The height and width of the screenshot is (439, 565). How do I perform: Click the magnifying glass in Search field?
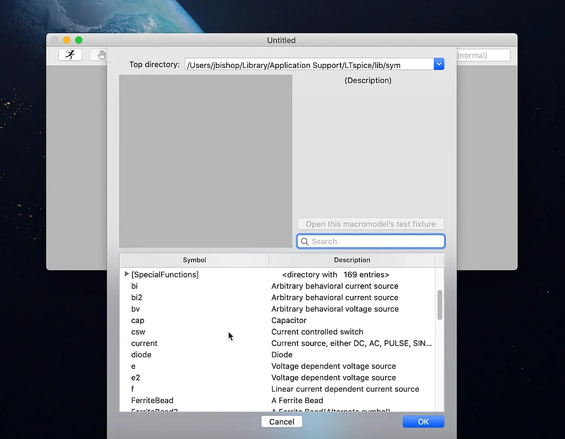(x=305, y=241)
